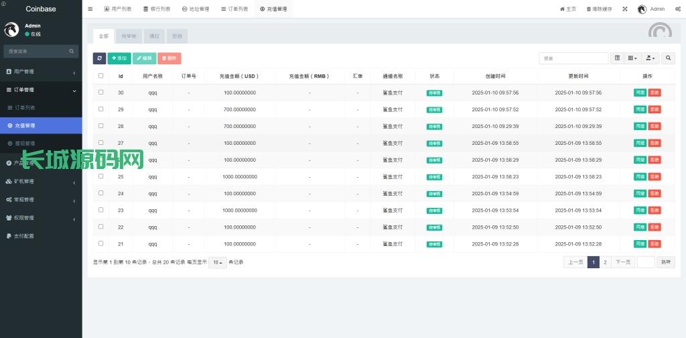Toggle the table card view icon
This screenshot has height=338, width=686.
[x=618, y=58]
